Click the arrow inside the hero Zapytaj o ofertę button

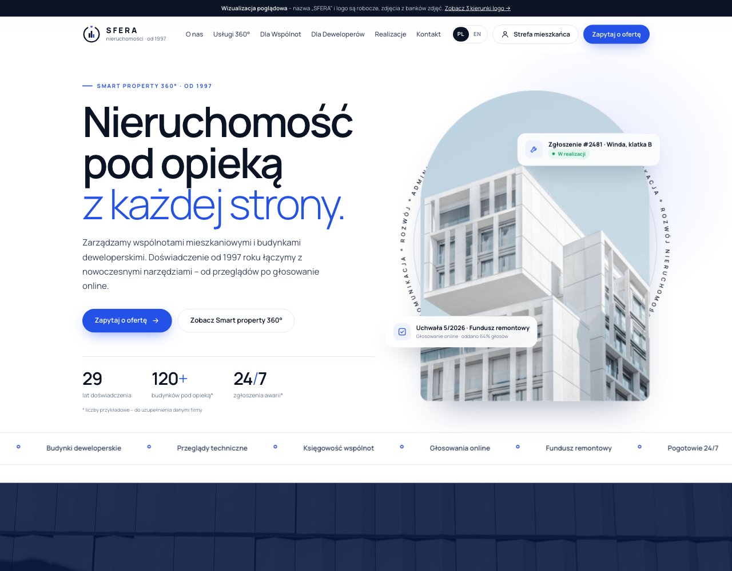pyautogui.click(x=156, y=320)
